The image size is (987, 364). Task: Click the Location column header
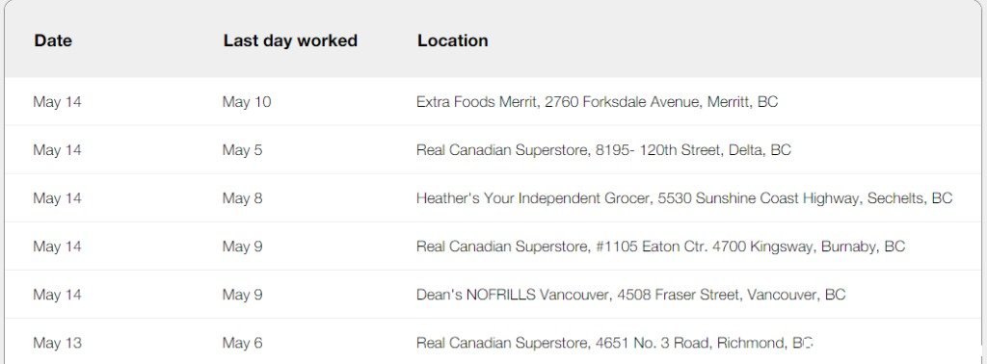click(453, 40)
